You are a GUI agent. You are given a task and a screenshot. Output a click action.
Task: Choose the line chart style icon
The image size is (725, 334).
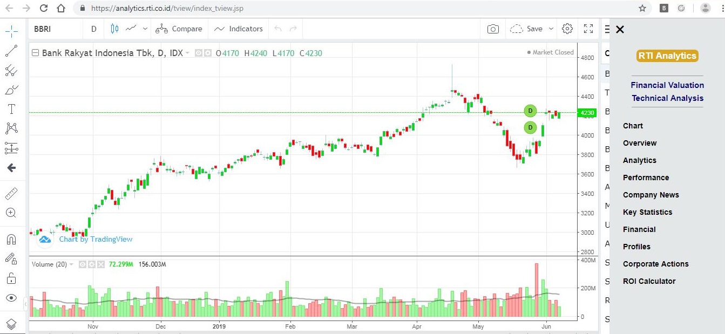(131, 29)
